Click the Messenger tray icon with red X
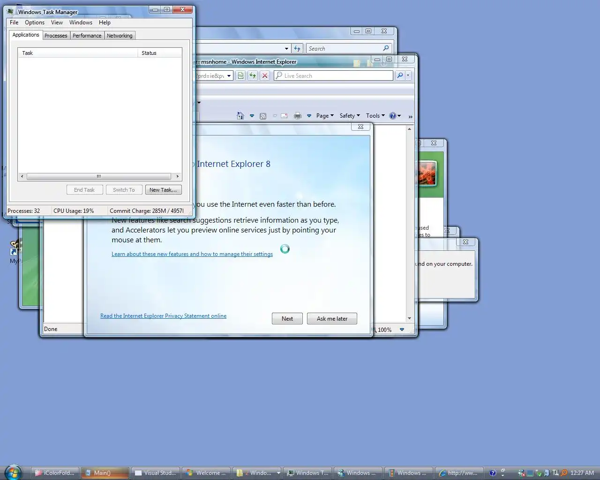 (x=522, y=473)
